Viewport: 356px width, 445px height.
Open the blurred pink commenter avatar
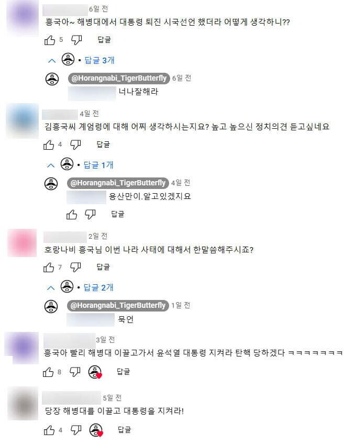[22, 243]
